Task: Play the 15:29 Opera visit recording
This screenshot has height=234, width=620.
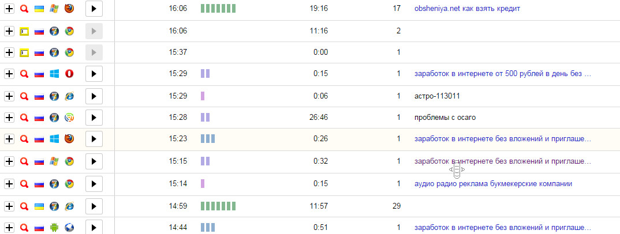Action: 94,74
